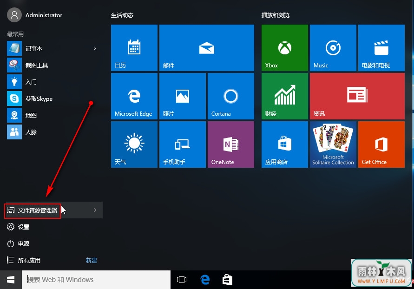Click the 生活动态 group heading

tap(122, 15)
